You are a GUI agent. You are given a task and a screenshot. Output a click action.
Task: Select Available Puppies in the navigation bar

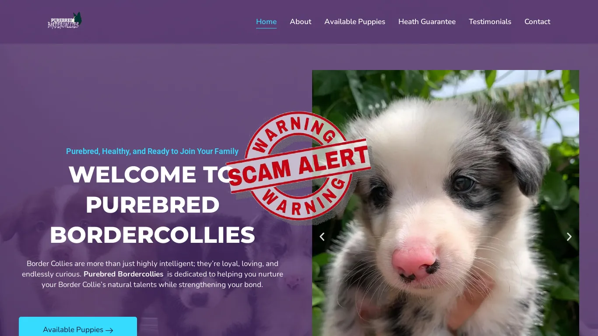tap(355, 21)
